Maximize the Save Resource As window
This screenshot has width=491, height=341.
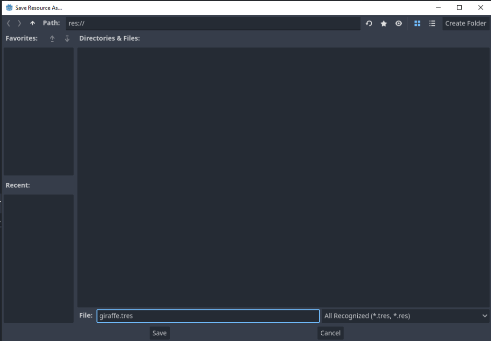(x=459, y=8)
